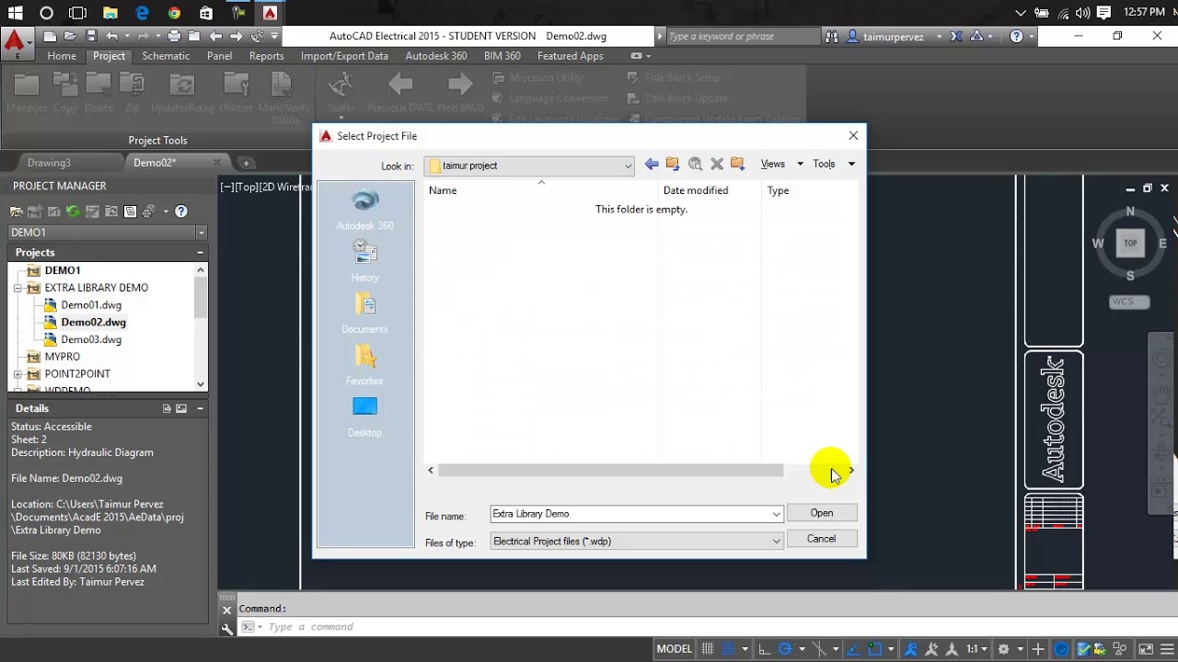Viewport: 1178px width, 662px height.
Task: Open the Autodesk 360 location in dialog sidebar
Action: tap(364, 210)
